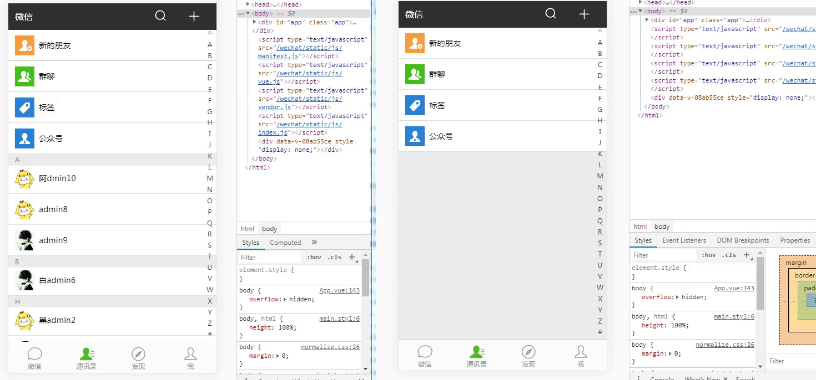Switch to 我 profile tab in right phone
This screenshot has height=380, width=816.
click(x=581, y=356)
